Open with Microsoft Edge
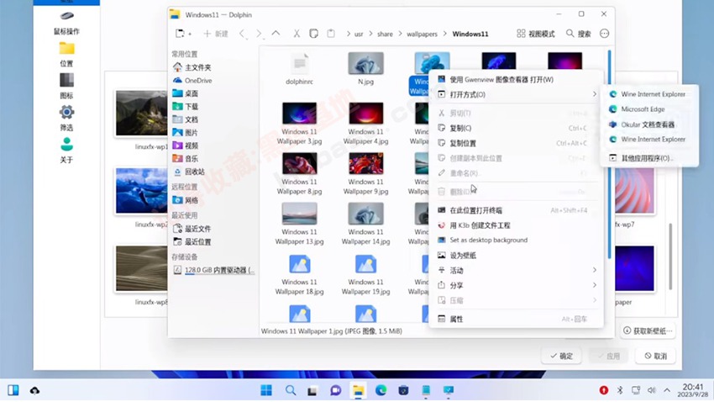 click(650, 109)
